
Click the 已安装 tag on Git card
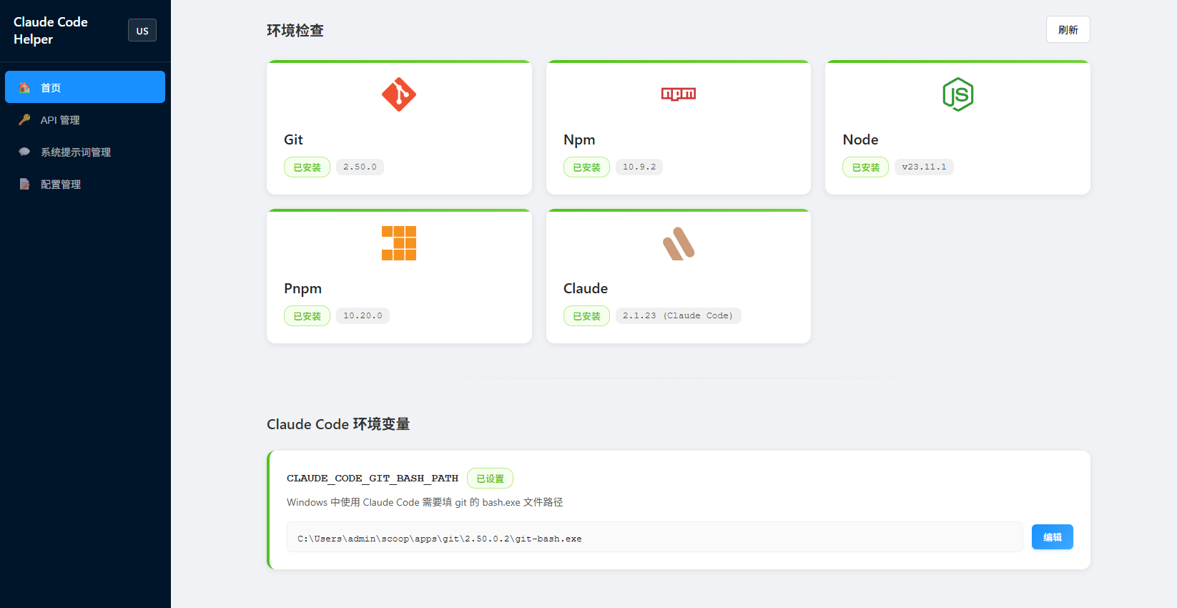point(307,167)
